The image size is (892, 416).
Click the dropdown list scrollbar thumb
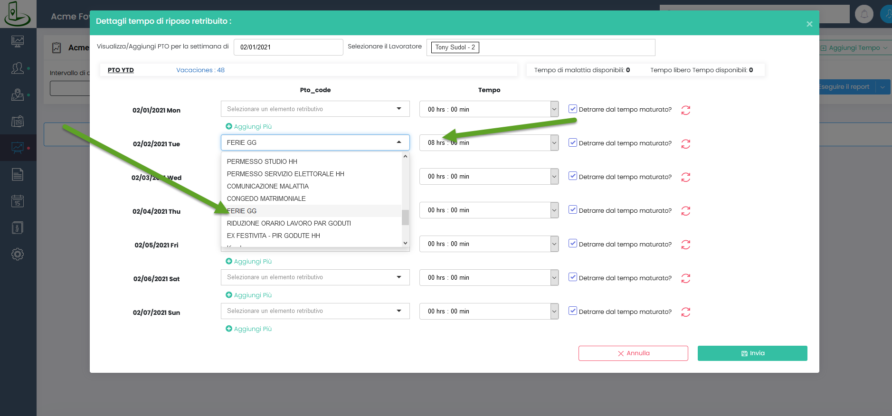click(x=405, y=217)
